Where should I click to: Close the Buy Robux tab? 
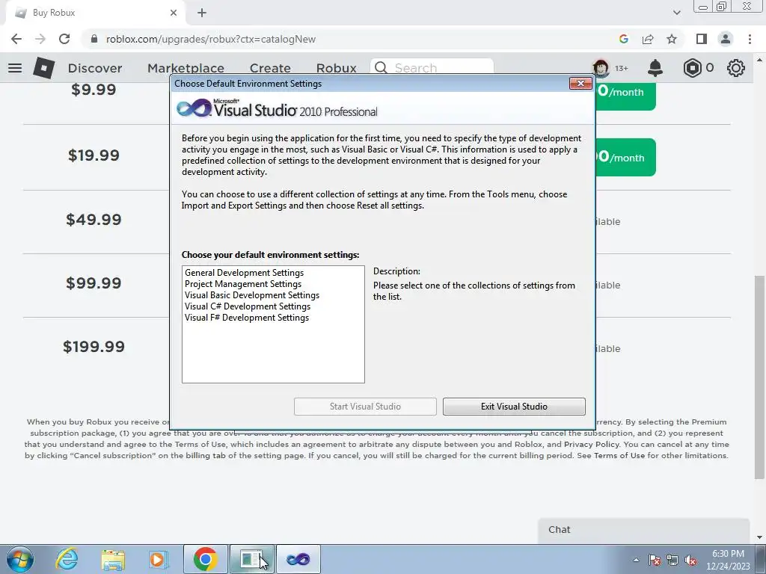(174, 13)
